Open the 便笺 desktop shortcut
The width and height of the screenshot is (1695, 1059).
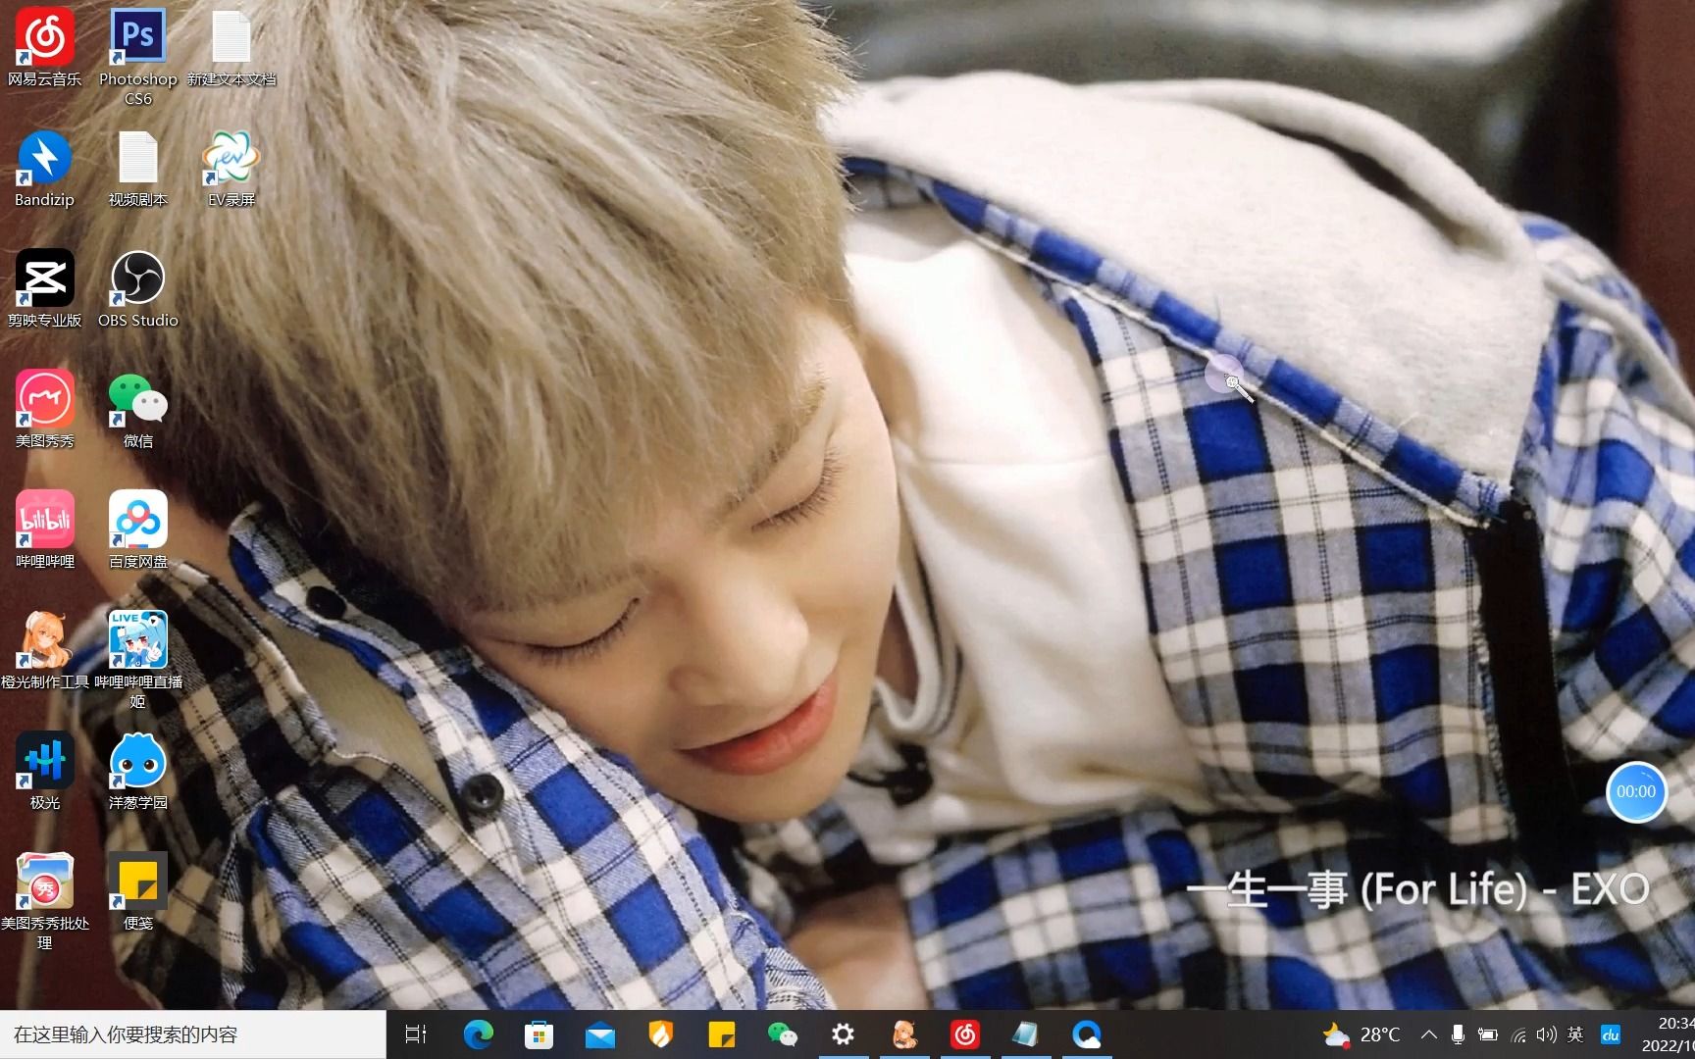[x=137, y=893]
